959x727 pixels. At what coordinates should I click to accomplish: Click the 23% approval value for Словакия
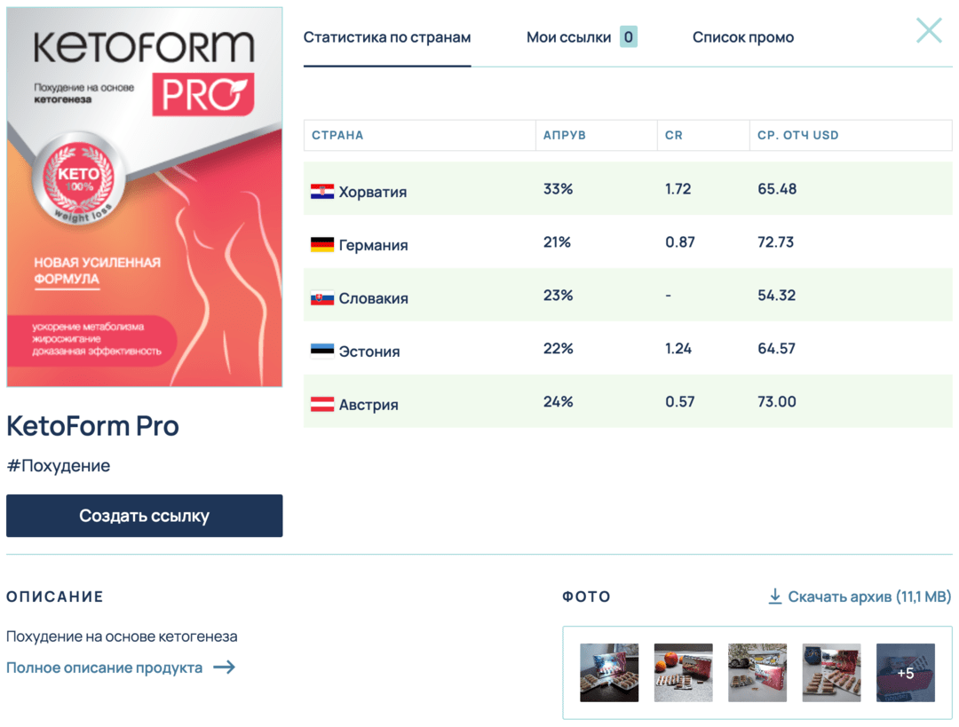coord(558,296)
